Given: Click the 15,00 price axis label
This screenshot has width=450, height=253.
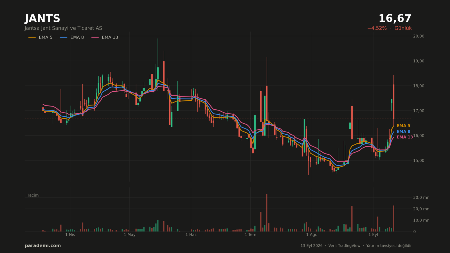Looking at the screenshot, I should click(x=419, y=161).
